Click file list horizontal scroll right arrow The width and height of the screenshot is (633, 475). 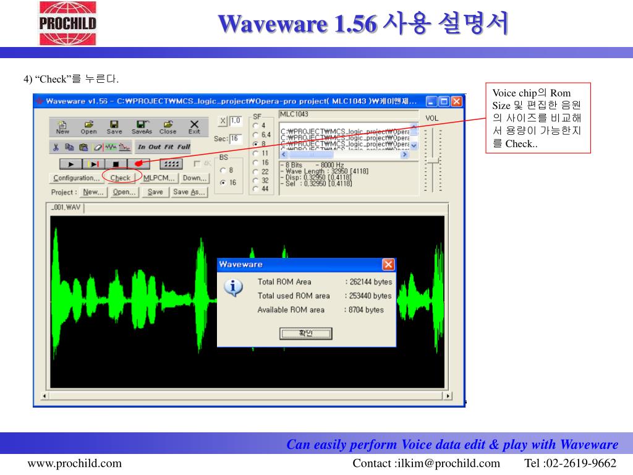tap(404, 154)
